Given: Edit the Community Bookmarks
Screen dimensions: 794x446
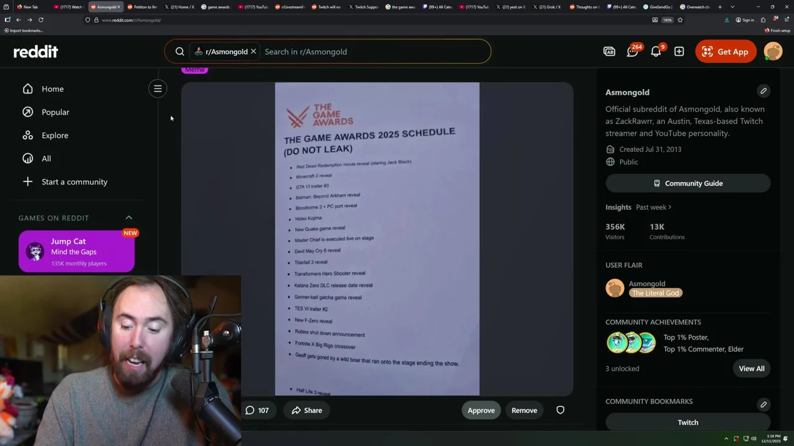Looking at the screenshot, I should click(x=764, y=404).
